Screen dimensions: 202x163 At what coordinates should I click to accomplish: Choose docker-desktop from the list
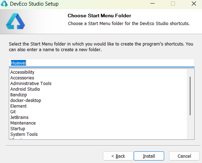(x=25, y=101)
